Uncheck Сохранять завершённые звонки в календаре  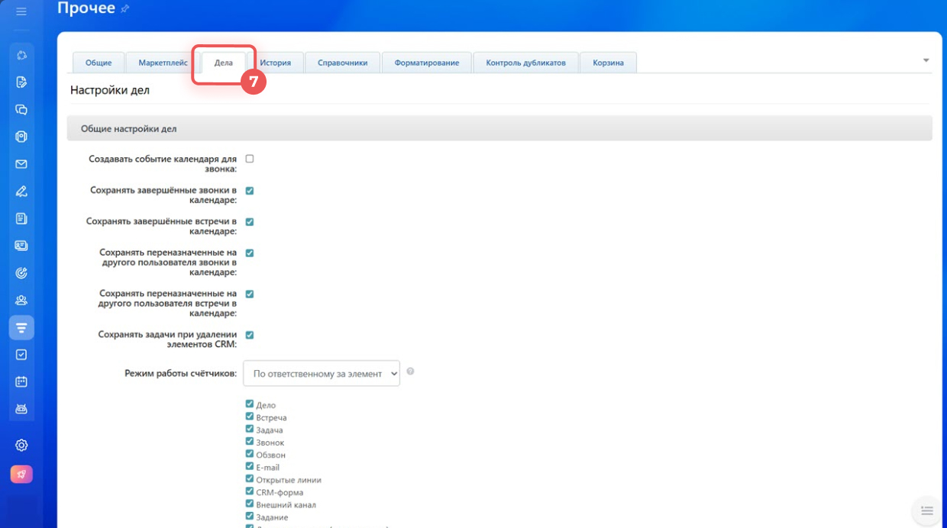(250, 191)
